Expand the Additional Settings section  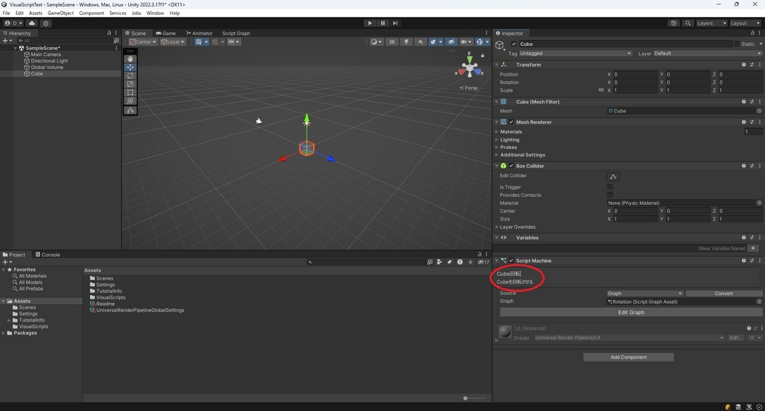tap(497, 155)
